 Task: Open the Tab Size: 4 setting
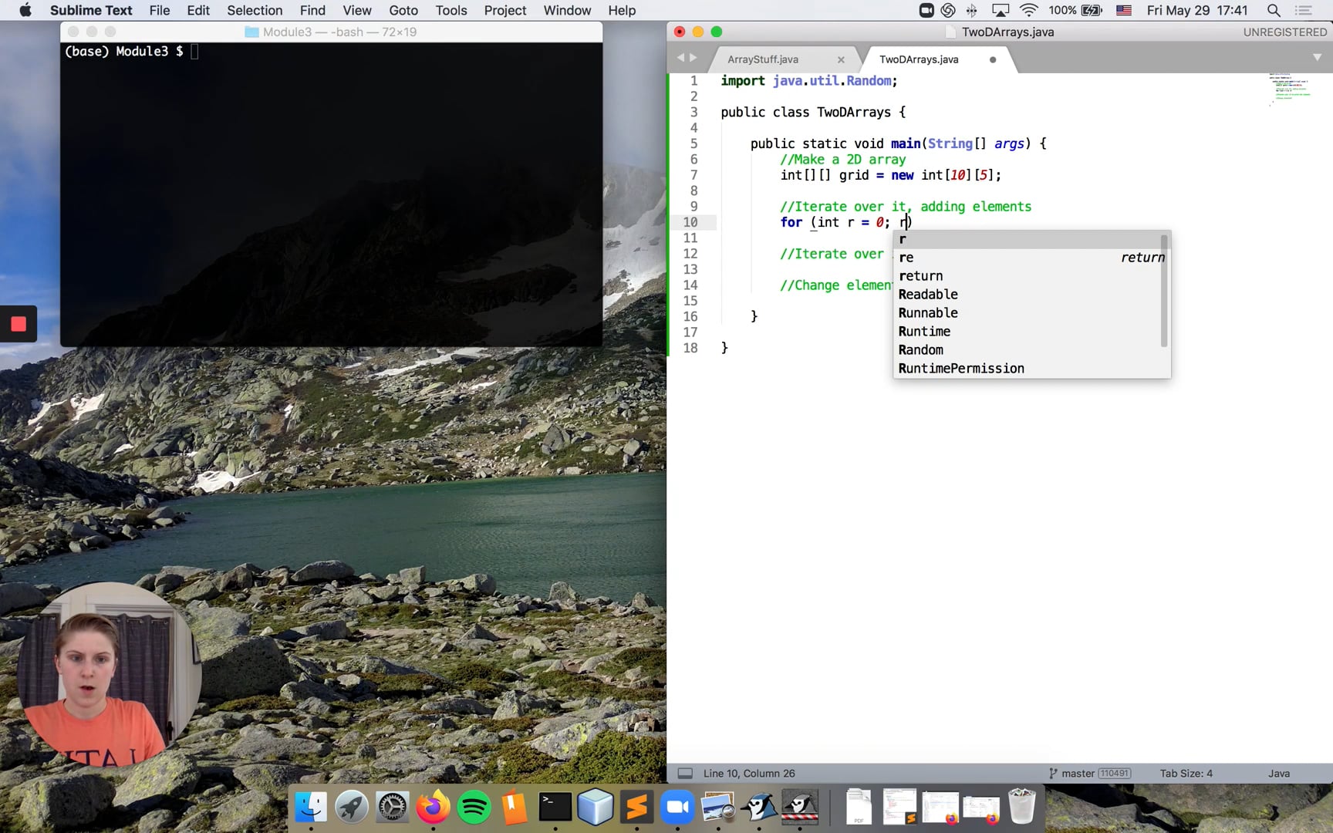tap(1186, 773)
